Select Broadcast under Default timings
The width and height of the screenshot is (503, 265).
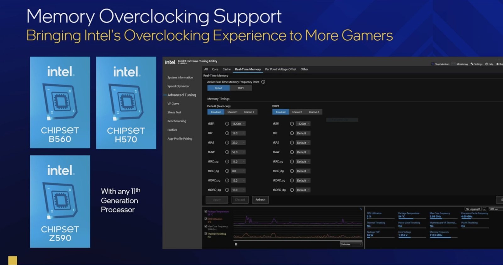coord(216,112)
